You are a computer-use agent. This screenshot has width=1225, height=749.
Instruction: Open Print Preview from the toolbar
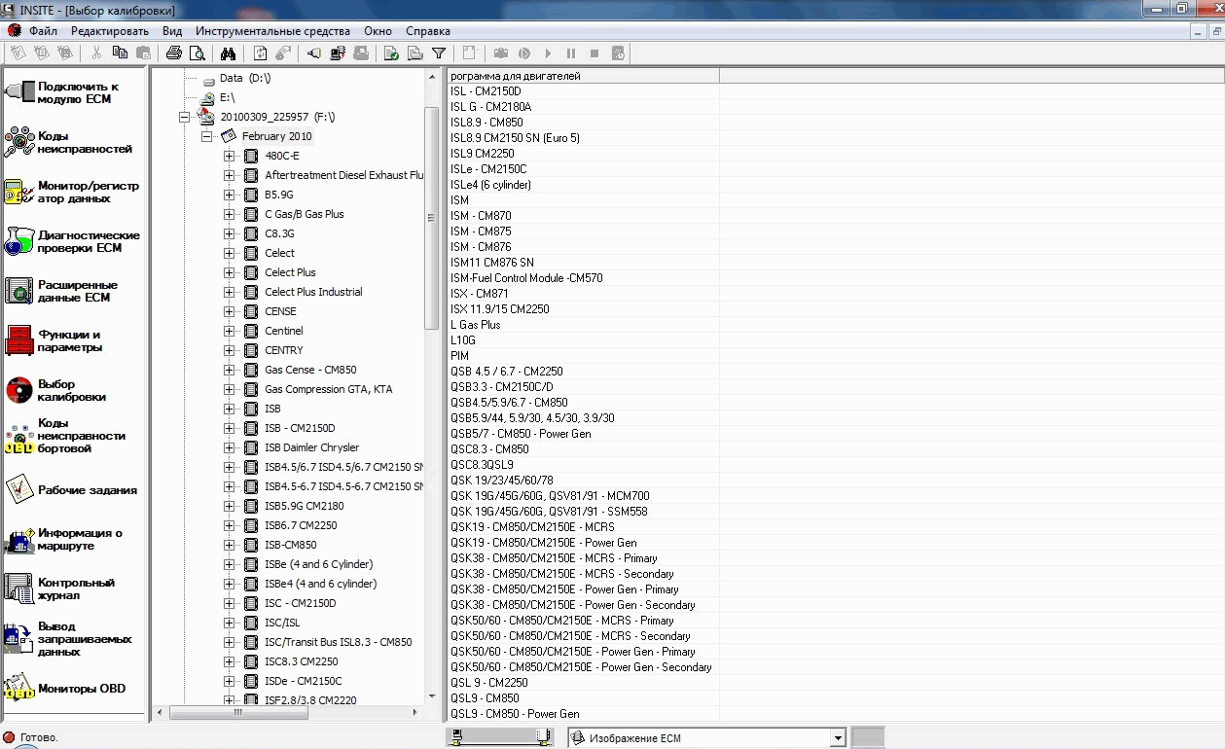coord(198,53)
